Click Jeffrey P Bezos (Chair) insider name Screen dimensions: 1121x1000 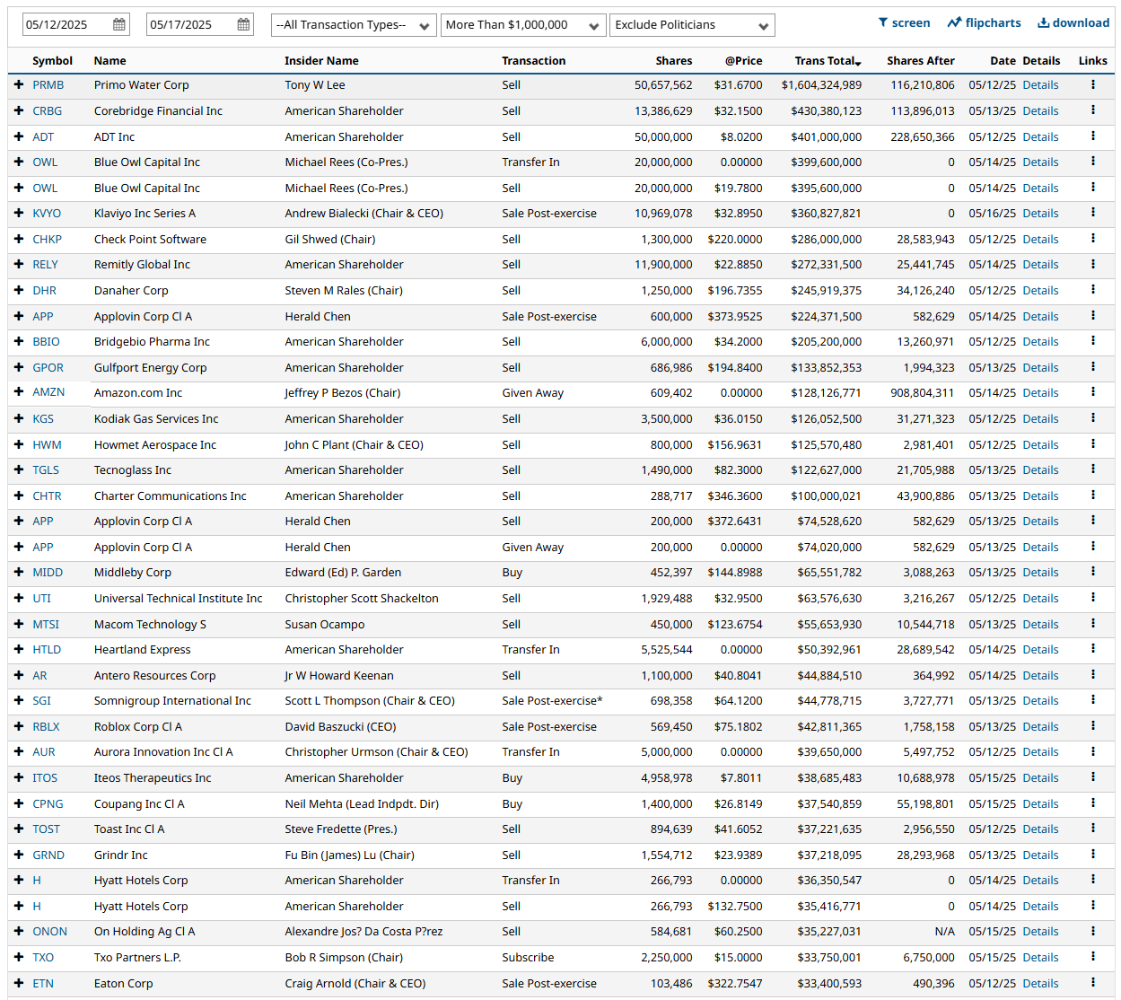click(x=343, y=393)
